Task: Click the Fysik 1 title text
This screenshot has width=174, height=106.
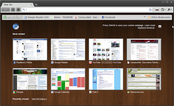Action: [95, 92]
